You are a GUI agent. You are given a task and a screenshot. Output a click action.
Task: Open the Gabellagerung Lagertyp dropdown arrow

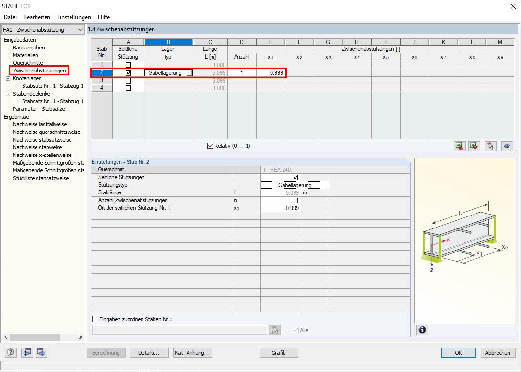click(x=189, y=72)
